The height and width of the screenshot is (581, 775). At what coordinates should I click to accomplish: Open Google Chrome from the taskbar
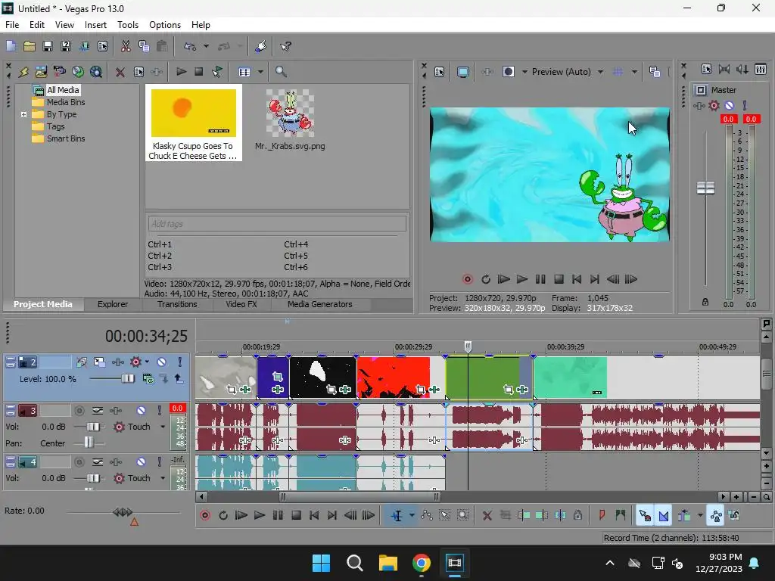tap(421, 563)
